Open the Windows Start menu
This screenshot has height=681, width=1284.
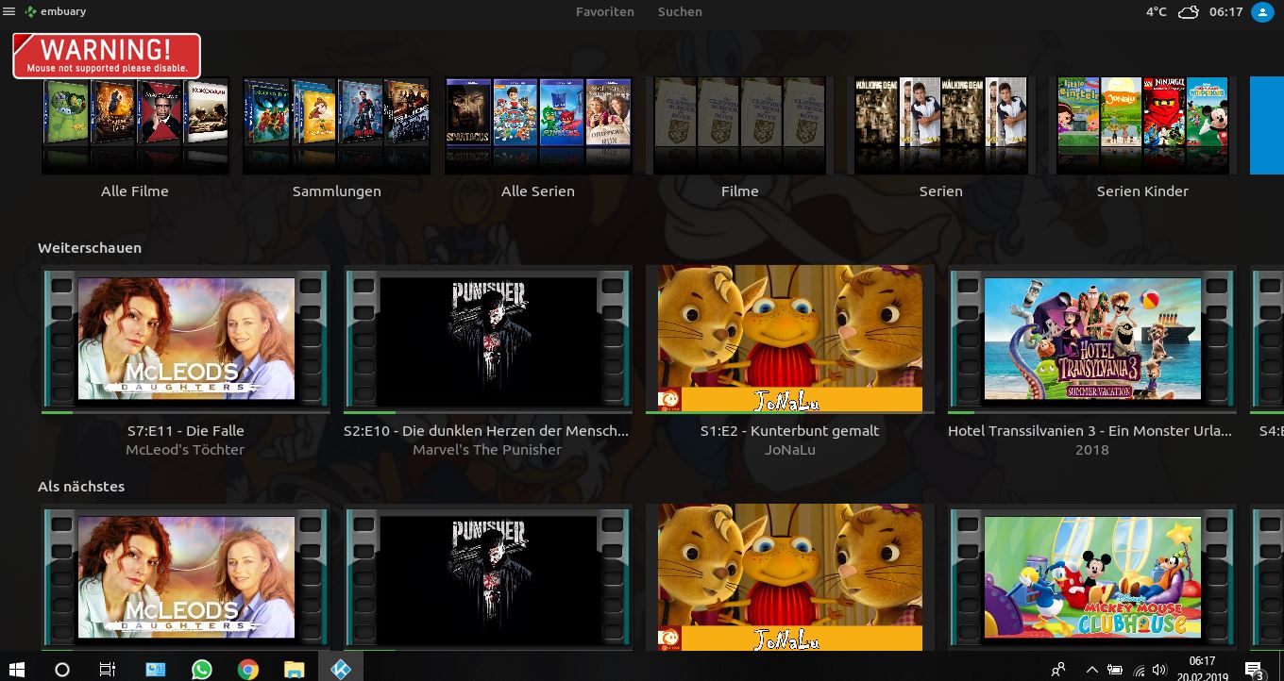click(x=17, y=670)
